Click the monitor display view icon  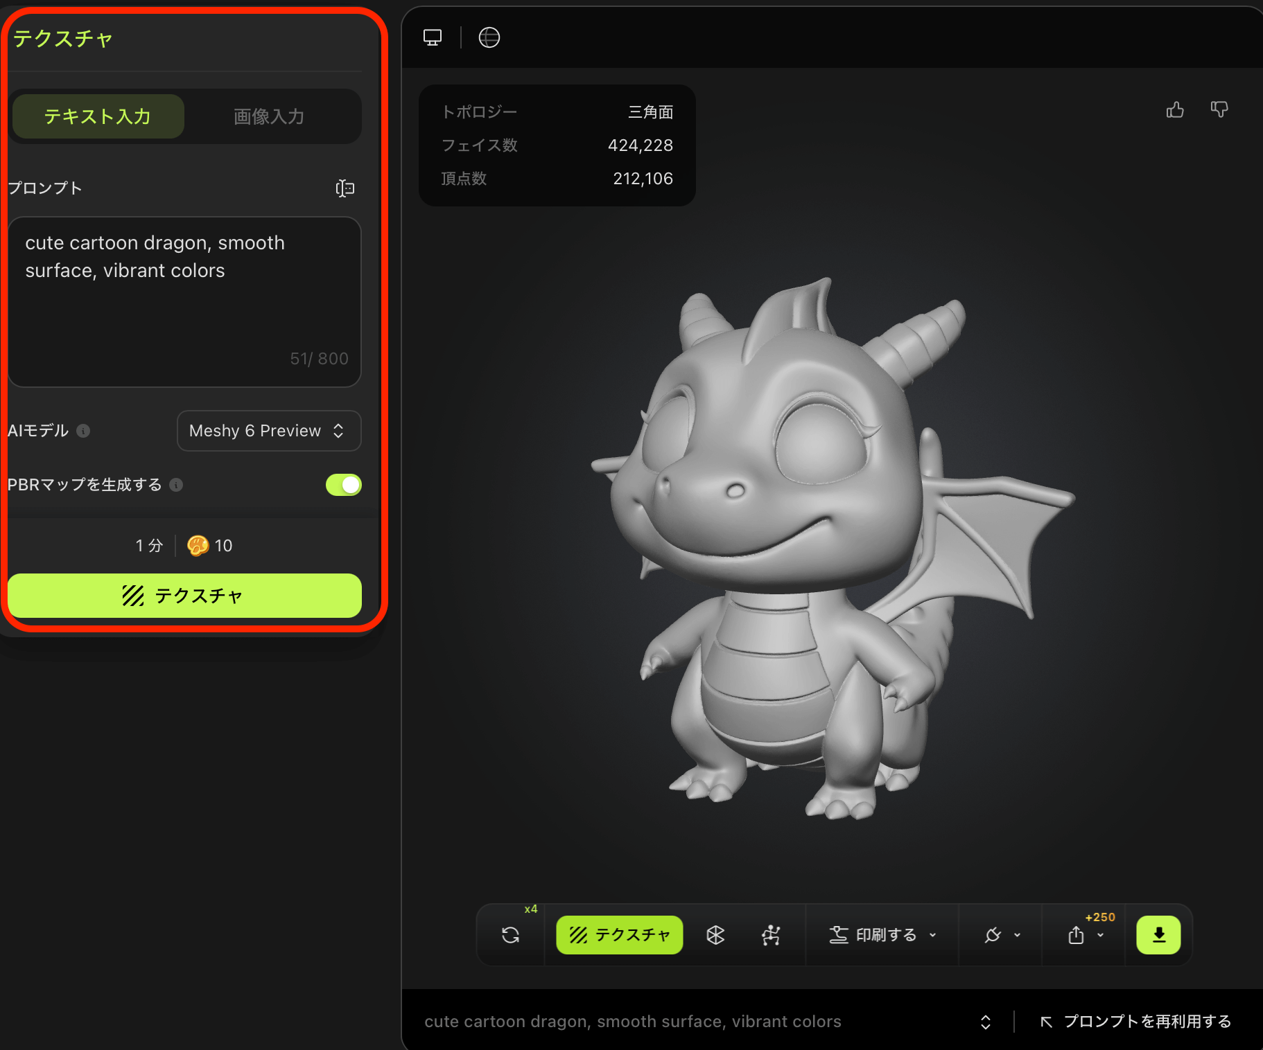tap(433, 37)
